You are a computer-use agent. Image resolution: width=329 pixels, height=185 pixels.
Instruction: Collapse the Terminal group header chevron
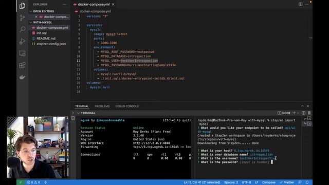(78, 113)
